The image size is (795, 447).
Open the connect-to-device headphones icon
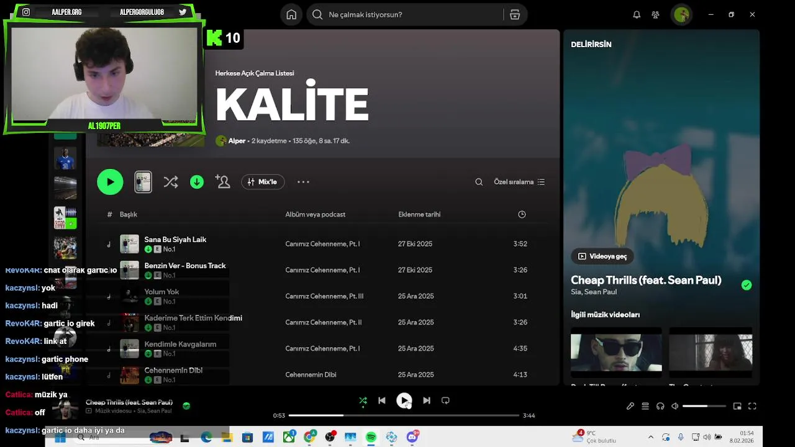[660, 406]
